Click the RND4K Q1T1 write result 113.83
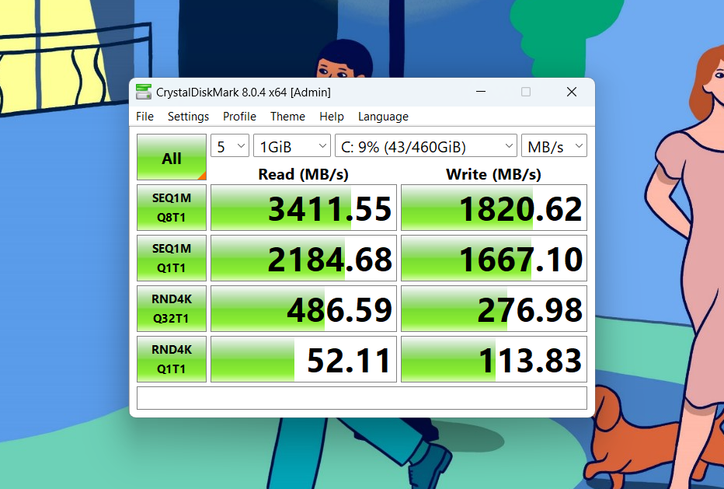 [x=493, y=359]
